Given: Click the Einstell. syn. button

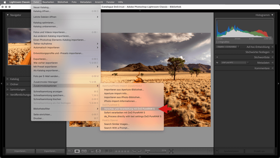Looking at the screenshot, I should (259, 151).
